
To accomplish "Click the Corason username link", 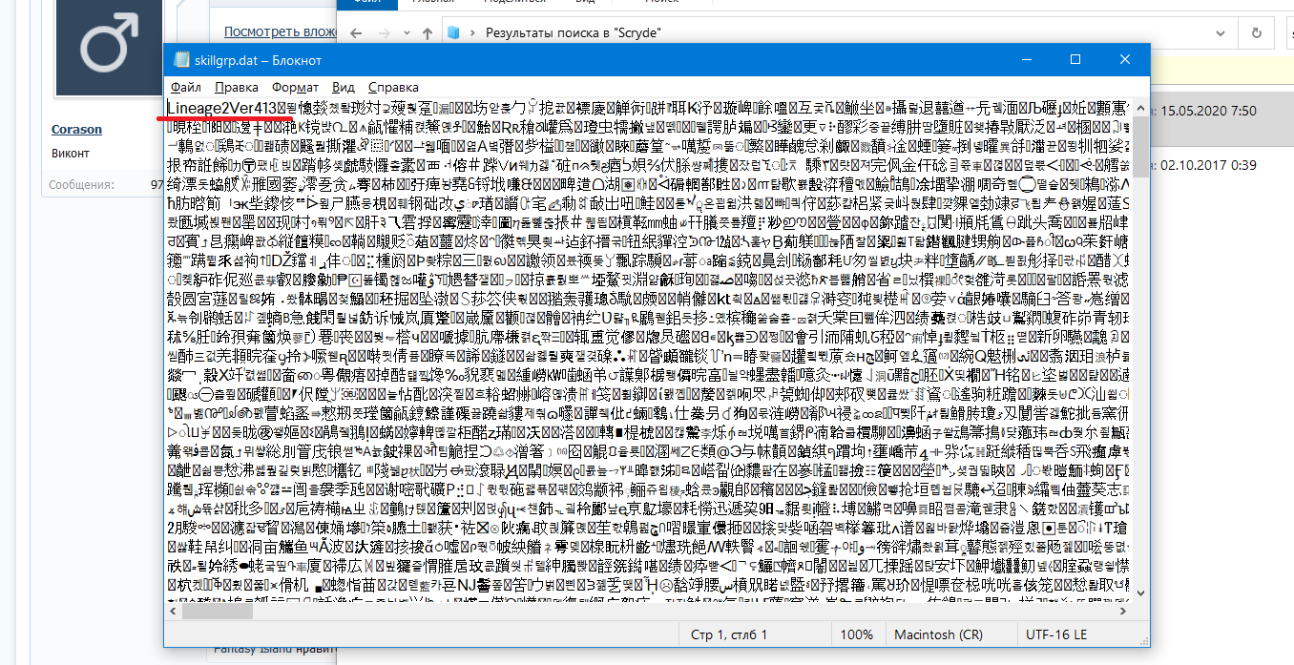I will click(x=77, y=131).
